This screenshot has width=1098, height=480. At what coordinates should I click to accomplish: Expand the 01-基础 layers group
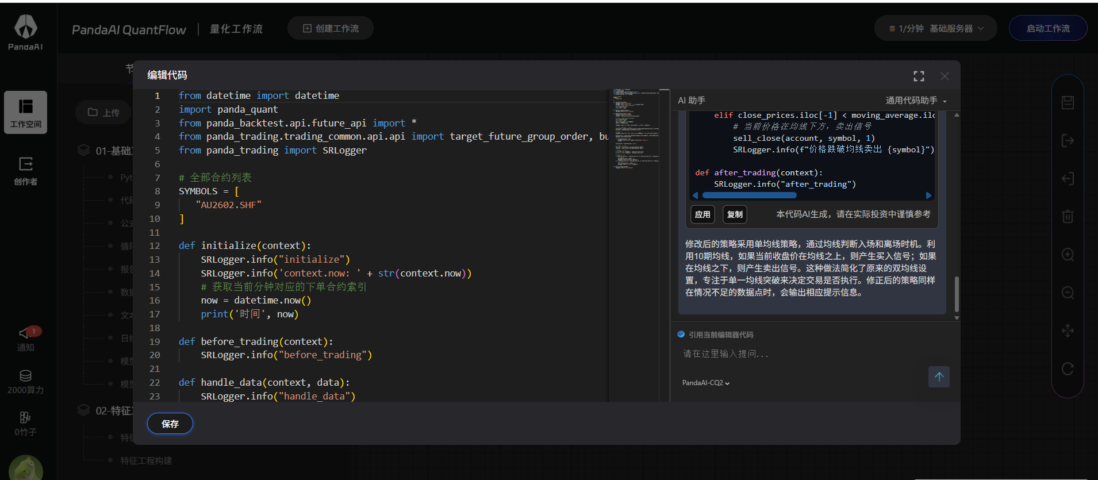point(105,151)
